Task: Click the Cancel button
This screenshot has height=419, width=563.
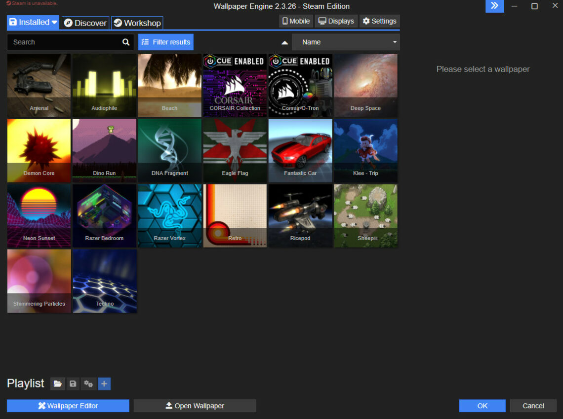Action: tap(533, 406)
